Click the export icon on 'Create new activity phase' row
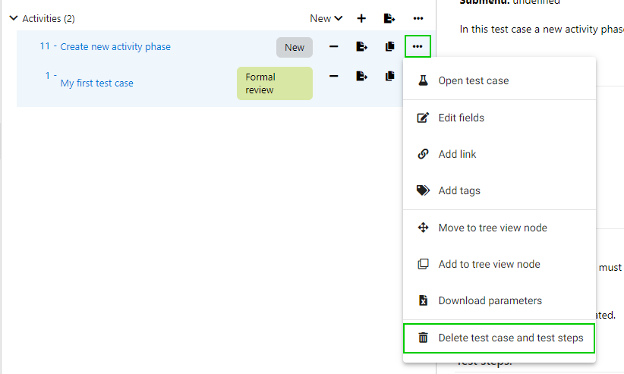The height and width of the screenshot is (374, 624). tap(361, 47)
